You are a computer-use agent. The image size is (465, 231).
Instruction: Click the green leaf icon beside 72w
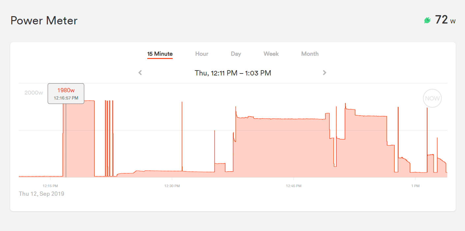tap(427, 20)
